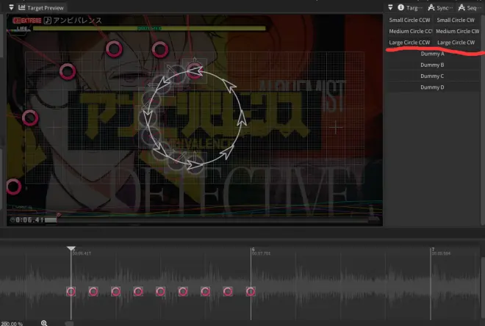485x326 pixels.
Task: Apply the Small Circle CW preset
Action: click(456, 20)
